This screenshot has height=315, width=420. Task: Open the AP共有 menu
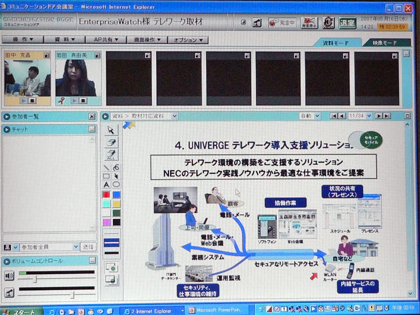click(106, 40)
